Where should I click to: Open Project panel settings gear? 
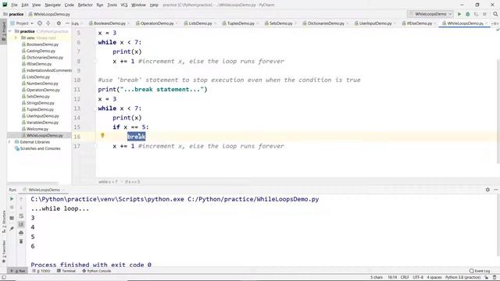tap(59, 23)
